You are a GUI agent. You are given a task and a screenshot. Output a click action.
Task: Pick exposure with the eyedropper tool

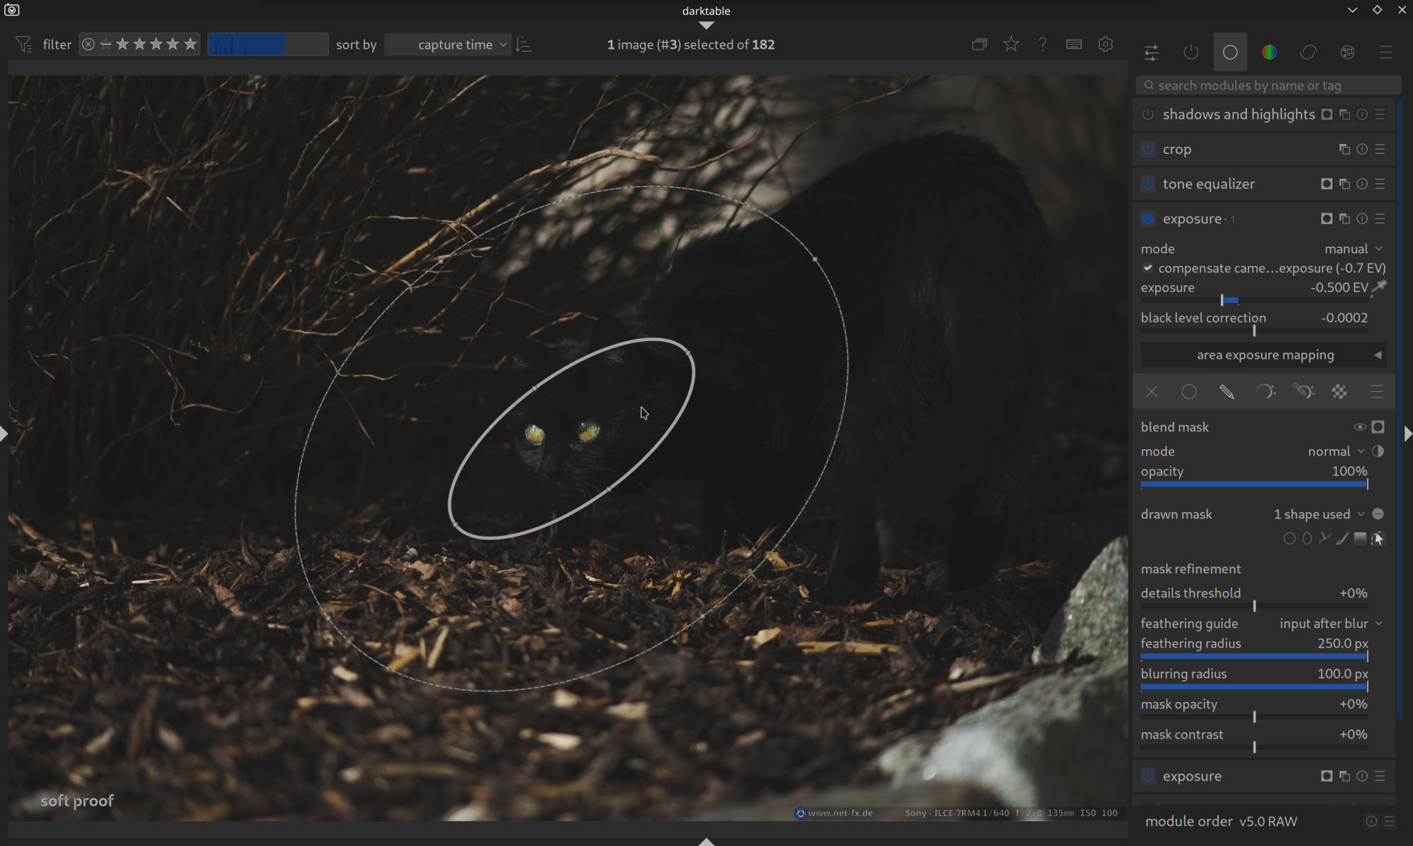coord(1378,287)
